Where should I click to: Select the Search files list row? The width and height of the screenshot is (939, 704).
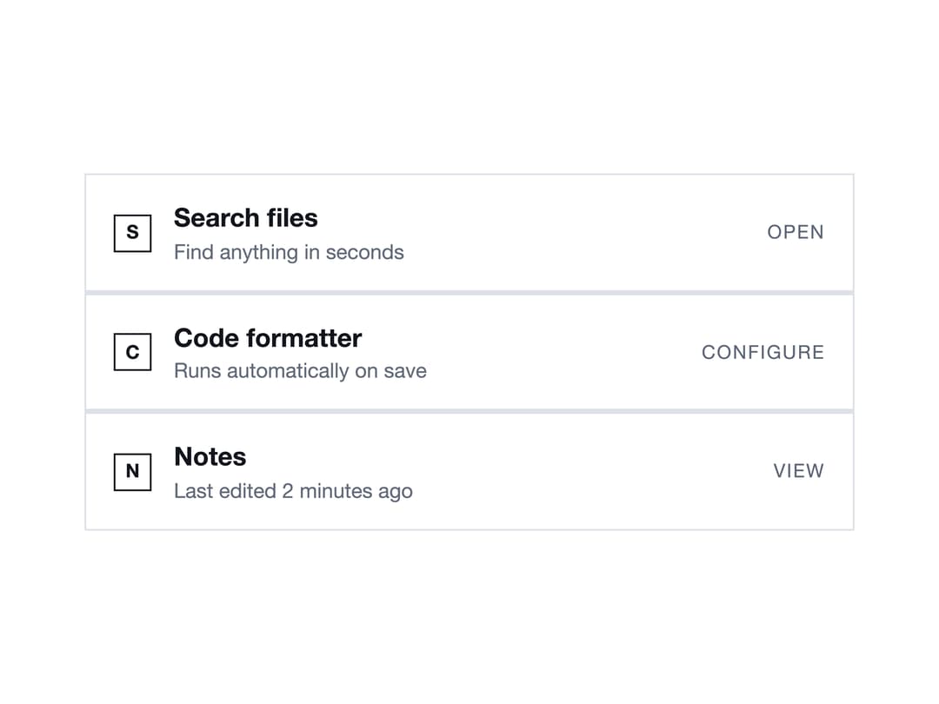(469, 233)
